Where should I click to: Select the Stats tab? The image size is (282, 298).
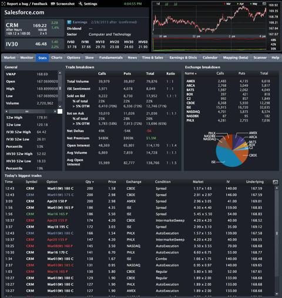[42, 57]
